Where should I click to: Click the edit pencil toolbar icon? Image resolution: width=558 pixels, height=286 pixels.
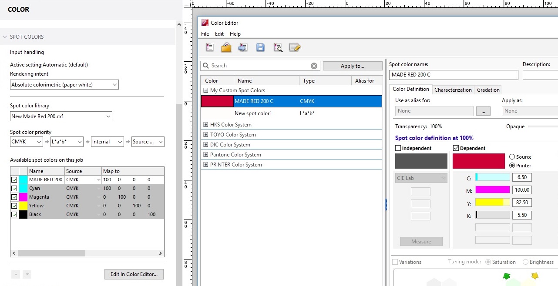(295, 47)
